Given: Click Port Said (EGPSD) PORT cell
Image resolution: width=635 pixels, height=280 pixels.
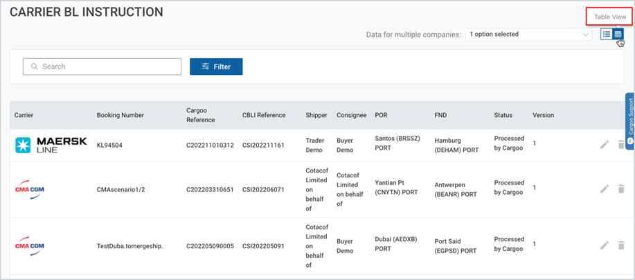Looking at the screenshot, I should [456, 245].
